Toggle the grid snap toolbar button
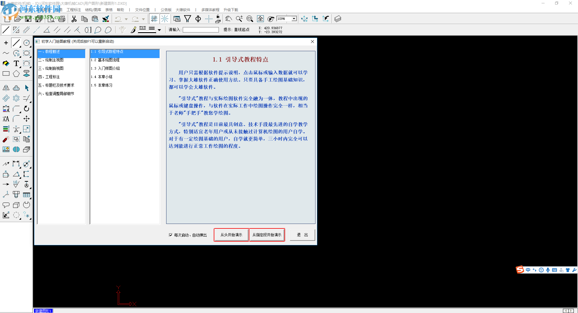 pos(154,19)
